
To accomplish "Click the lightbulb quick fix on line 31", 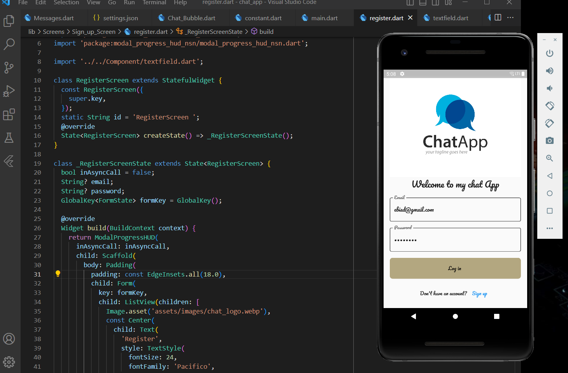I will pos(58,273).
